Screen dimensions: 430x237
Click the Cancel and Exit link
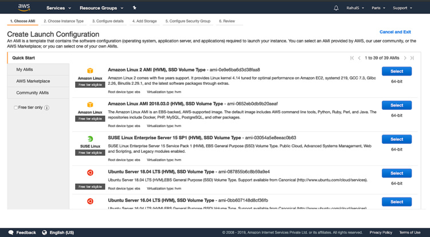[x=395, y=32]
